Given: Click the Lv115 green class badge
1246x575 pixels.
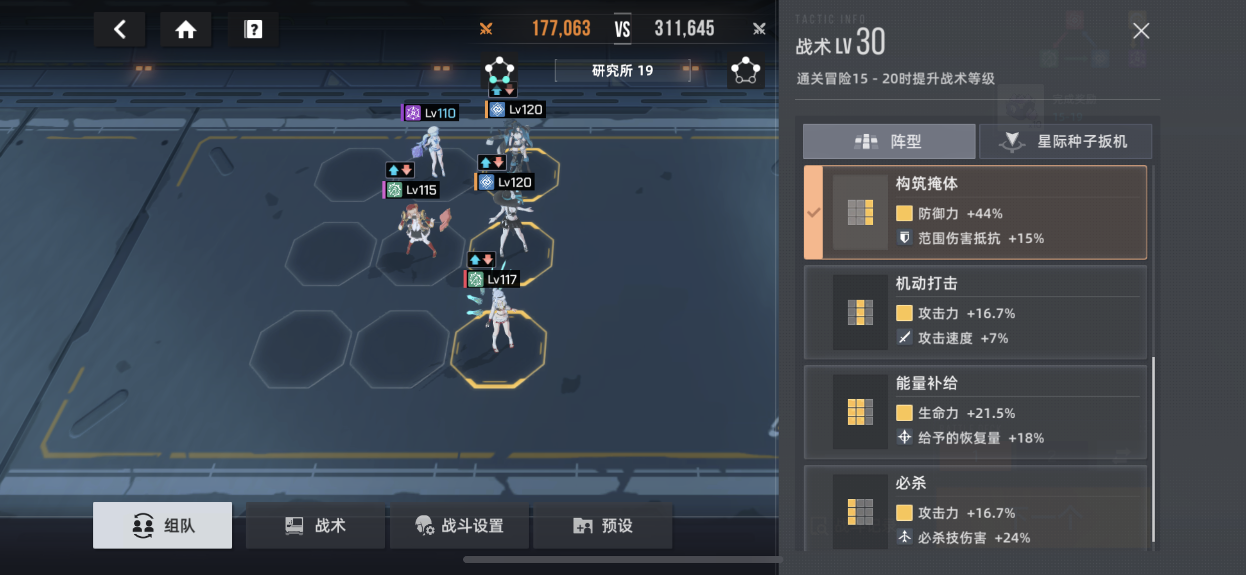Looking at the screenshot, I should (x=394, y=190).
